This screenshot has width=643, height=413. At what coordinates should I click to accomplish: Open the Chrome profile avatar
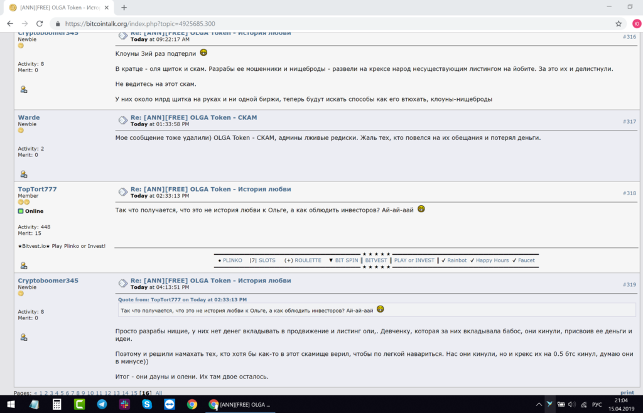637,24
